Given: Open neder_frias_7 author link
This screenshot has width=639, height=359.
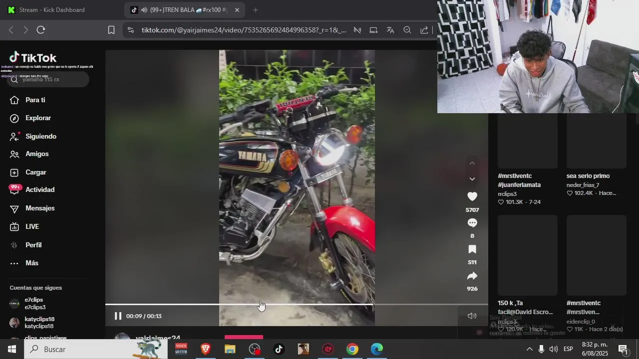Looking at the screenshot, I should 583,185.
